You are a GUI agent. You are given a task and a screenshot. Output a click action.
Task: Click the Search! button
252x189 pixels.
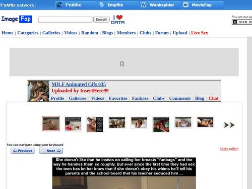[101, 20]
